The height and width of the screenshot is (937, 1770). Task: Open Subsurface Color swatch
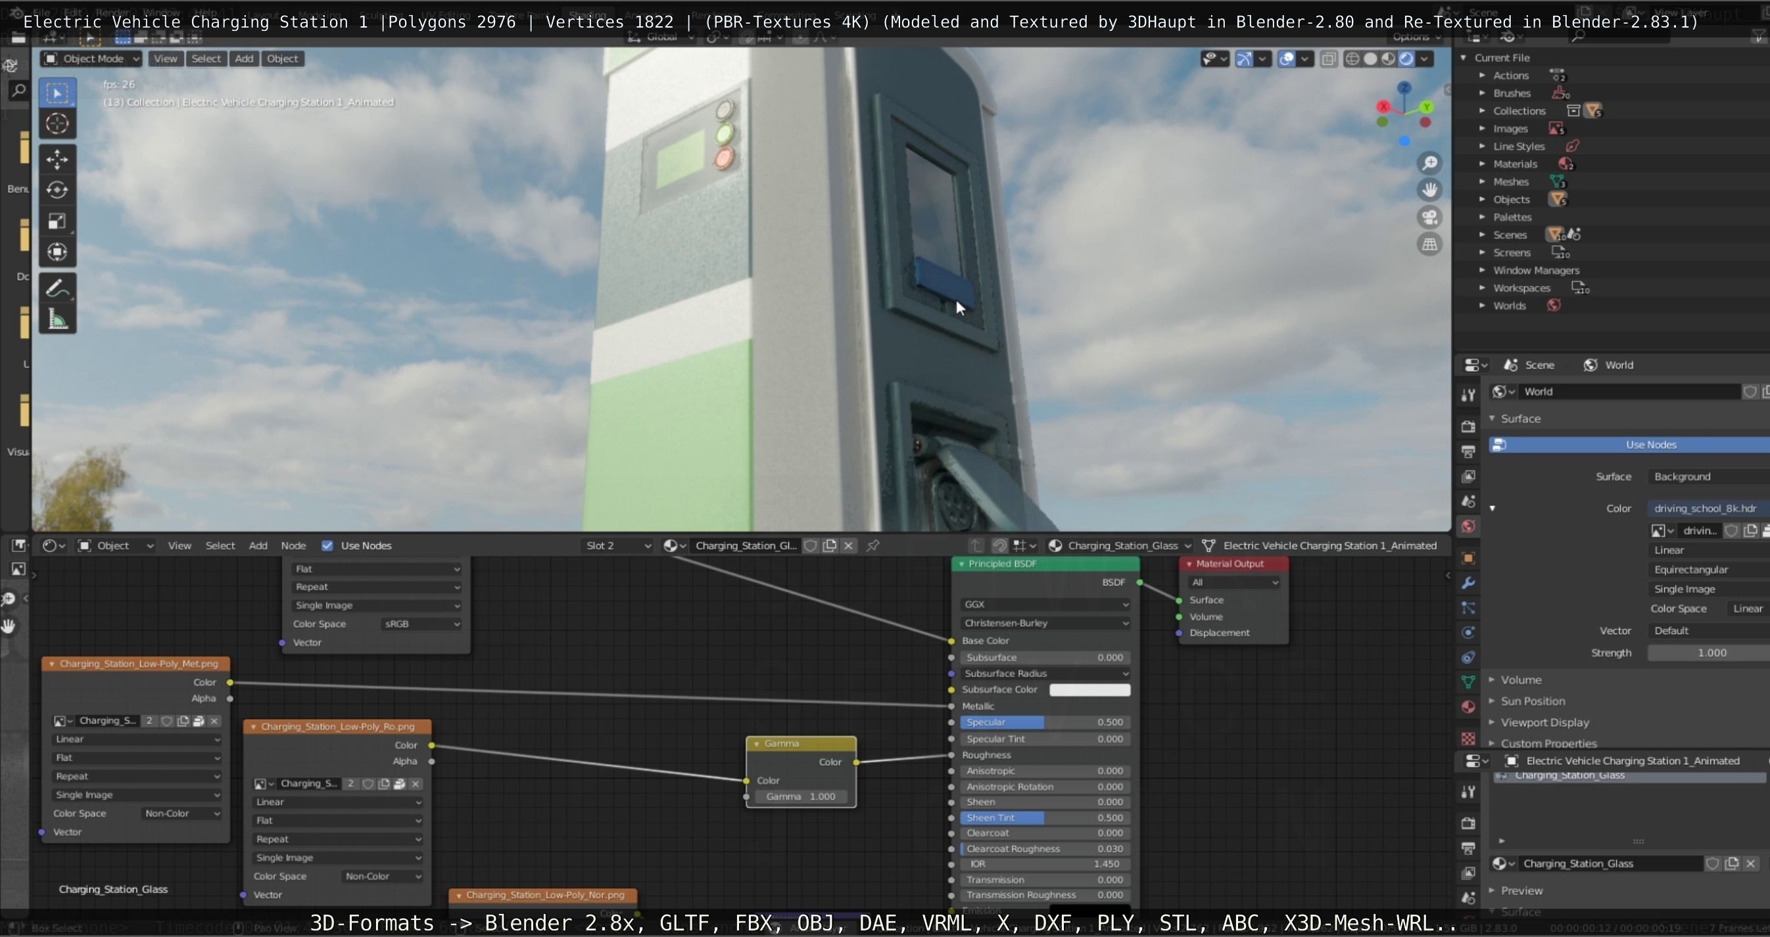tap(1089, 690)
